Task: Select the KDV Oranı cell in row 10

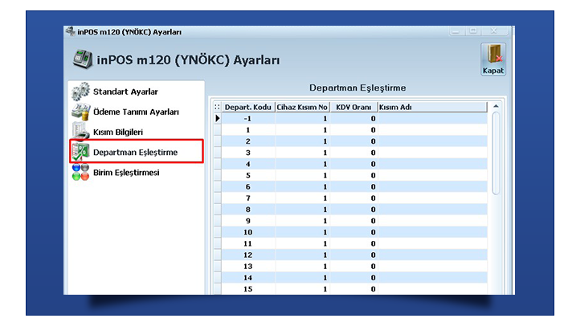Action: click(x=354, y=232)
